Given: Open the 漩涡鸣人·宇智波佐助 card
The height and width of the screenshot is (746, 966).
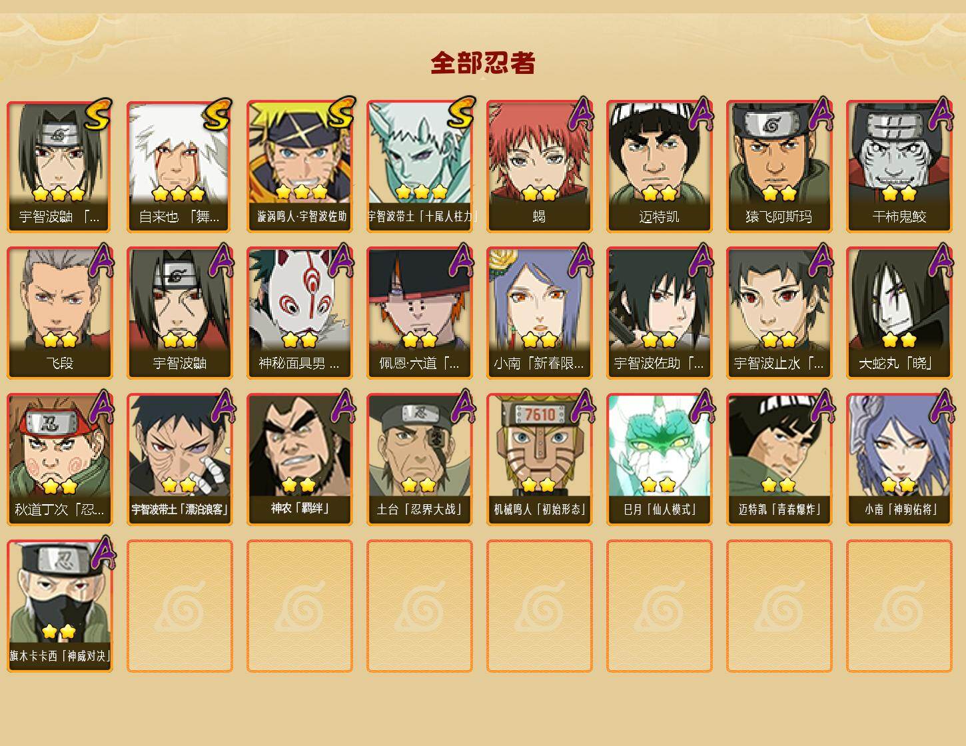Looking at the screenshot, I should (299, 167).
